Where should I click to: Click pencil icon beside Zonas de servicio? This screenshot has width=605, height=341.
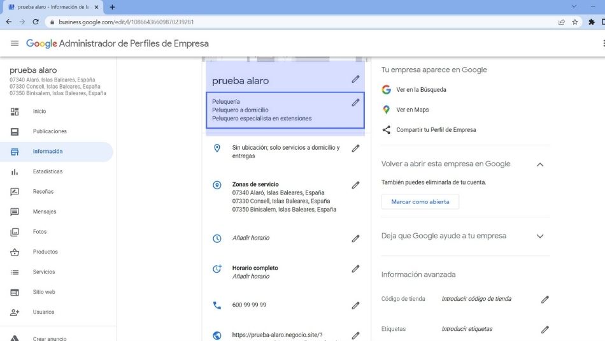click(355, 185)
